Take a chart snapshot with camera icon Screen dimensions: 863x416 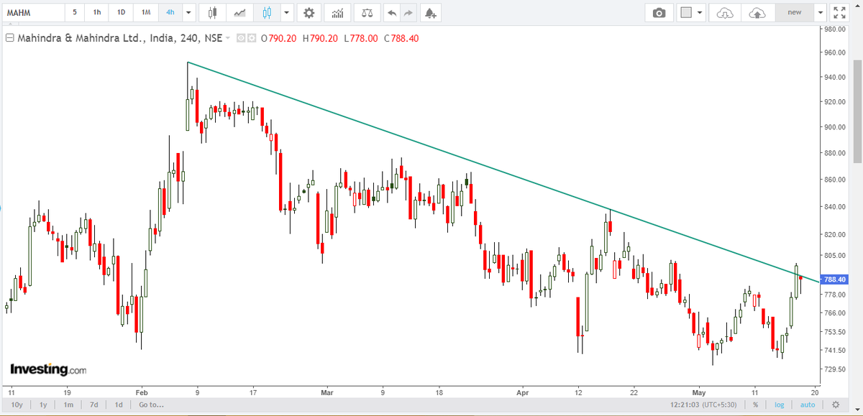tap(659, 13)
